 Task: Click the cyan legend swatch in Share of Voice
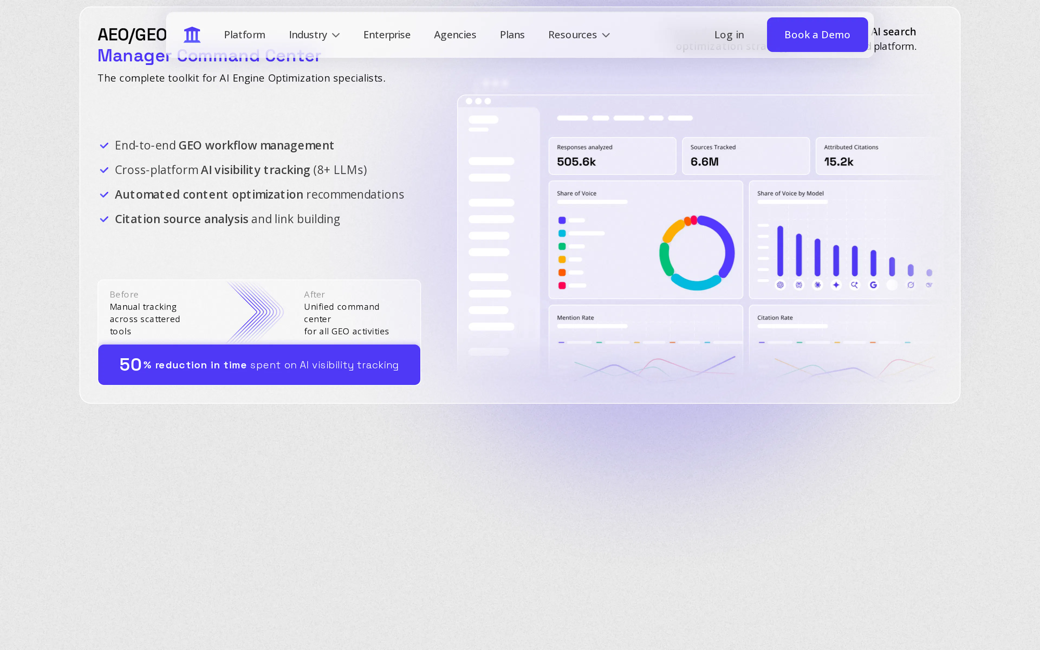pyautogui.click(x=562, y=233)
